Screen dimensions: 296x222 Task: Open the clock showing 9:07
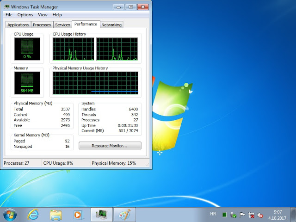(x=278, y=215)
